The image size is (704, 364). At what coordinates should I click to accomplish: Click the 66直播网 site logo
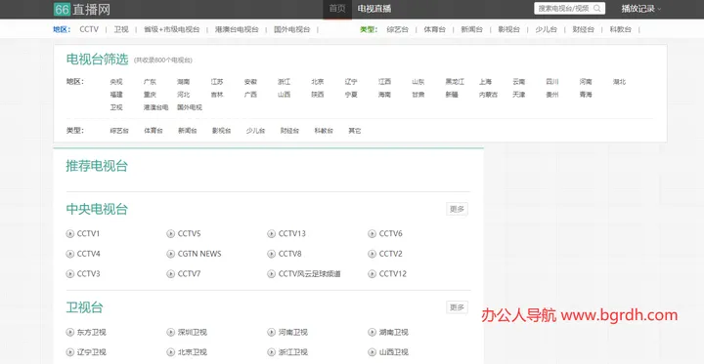coord(82,9)
